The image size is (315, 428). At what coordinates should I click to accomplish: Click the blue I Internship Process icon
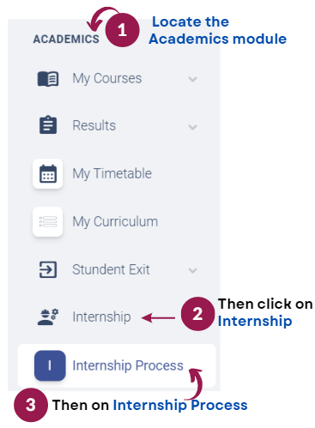50,365
